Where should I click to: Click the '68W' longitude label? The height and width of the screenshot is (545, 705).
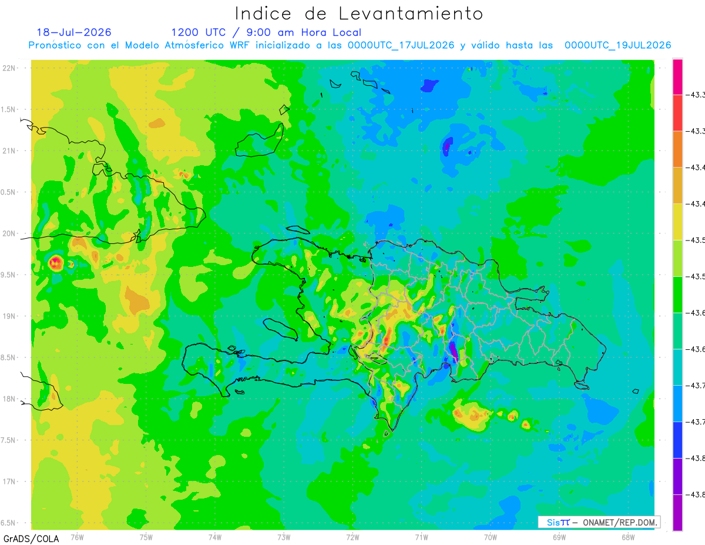(628, 537)
